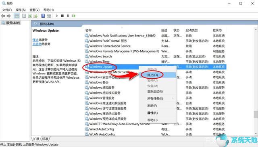This screenshot has width=258, height=147.
Task: Select Windows 管理服务 row
Action: click(x=156, y=98)
